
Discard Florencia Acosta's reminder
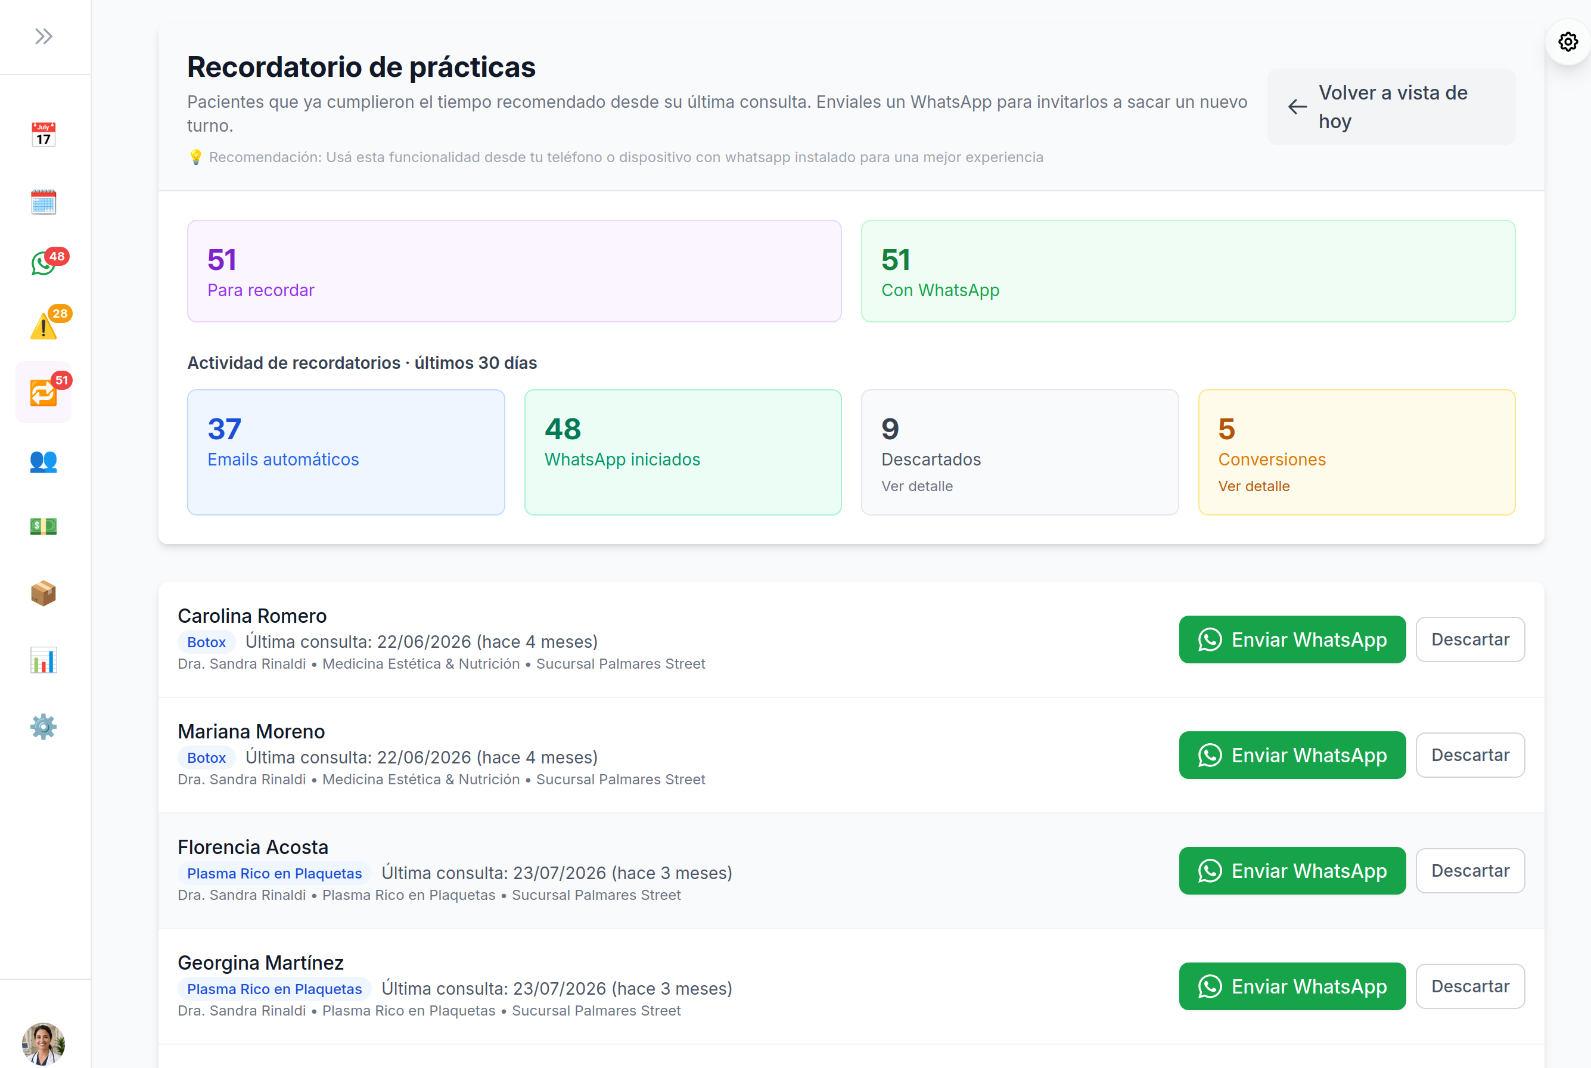1470,871
